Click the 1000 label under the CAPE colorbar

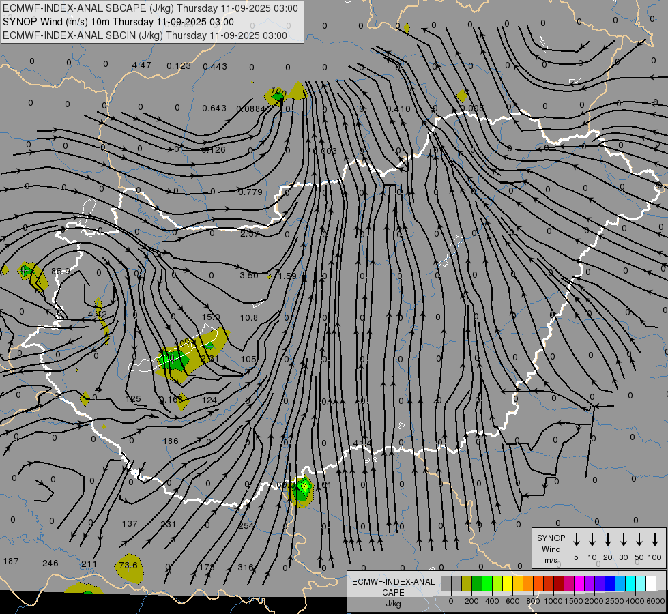coord(553,601)
